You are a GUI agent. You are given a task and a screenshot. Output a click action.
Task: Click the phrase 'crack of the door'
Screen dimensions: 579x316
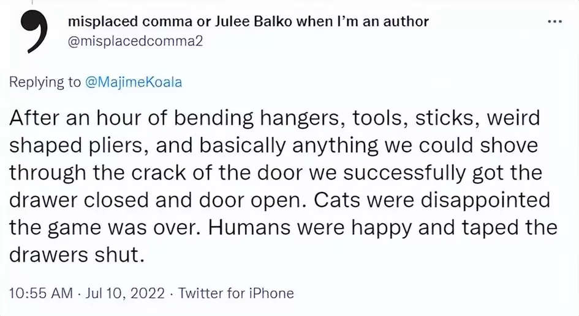point(217,173)
